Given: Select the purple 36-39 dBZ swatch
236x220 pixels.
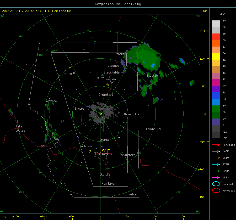Looking at the screenshot, I should coord(216,89).
